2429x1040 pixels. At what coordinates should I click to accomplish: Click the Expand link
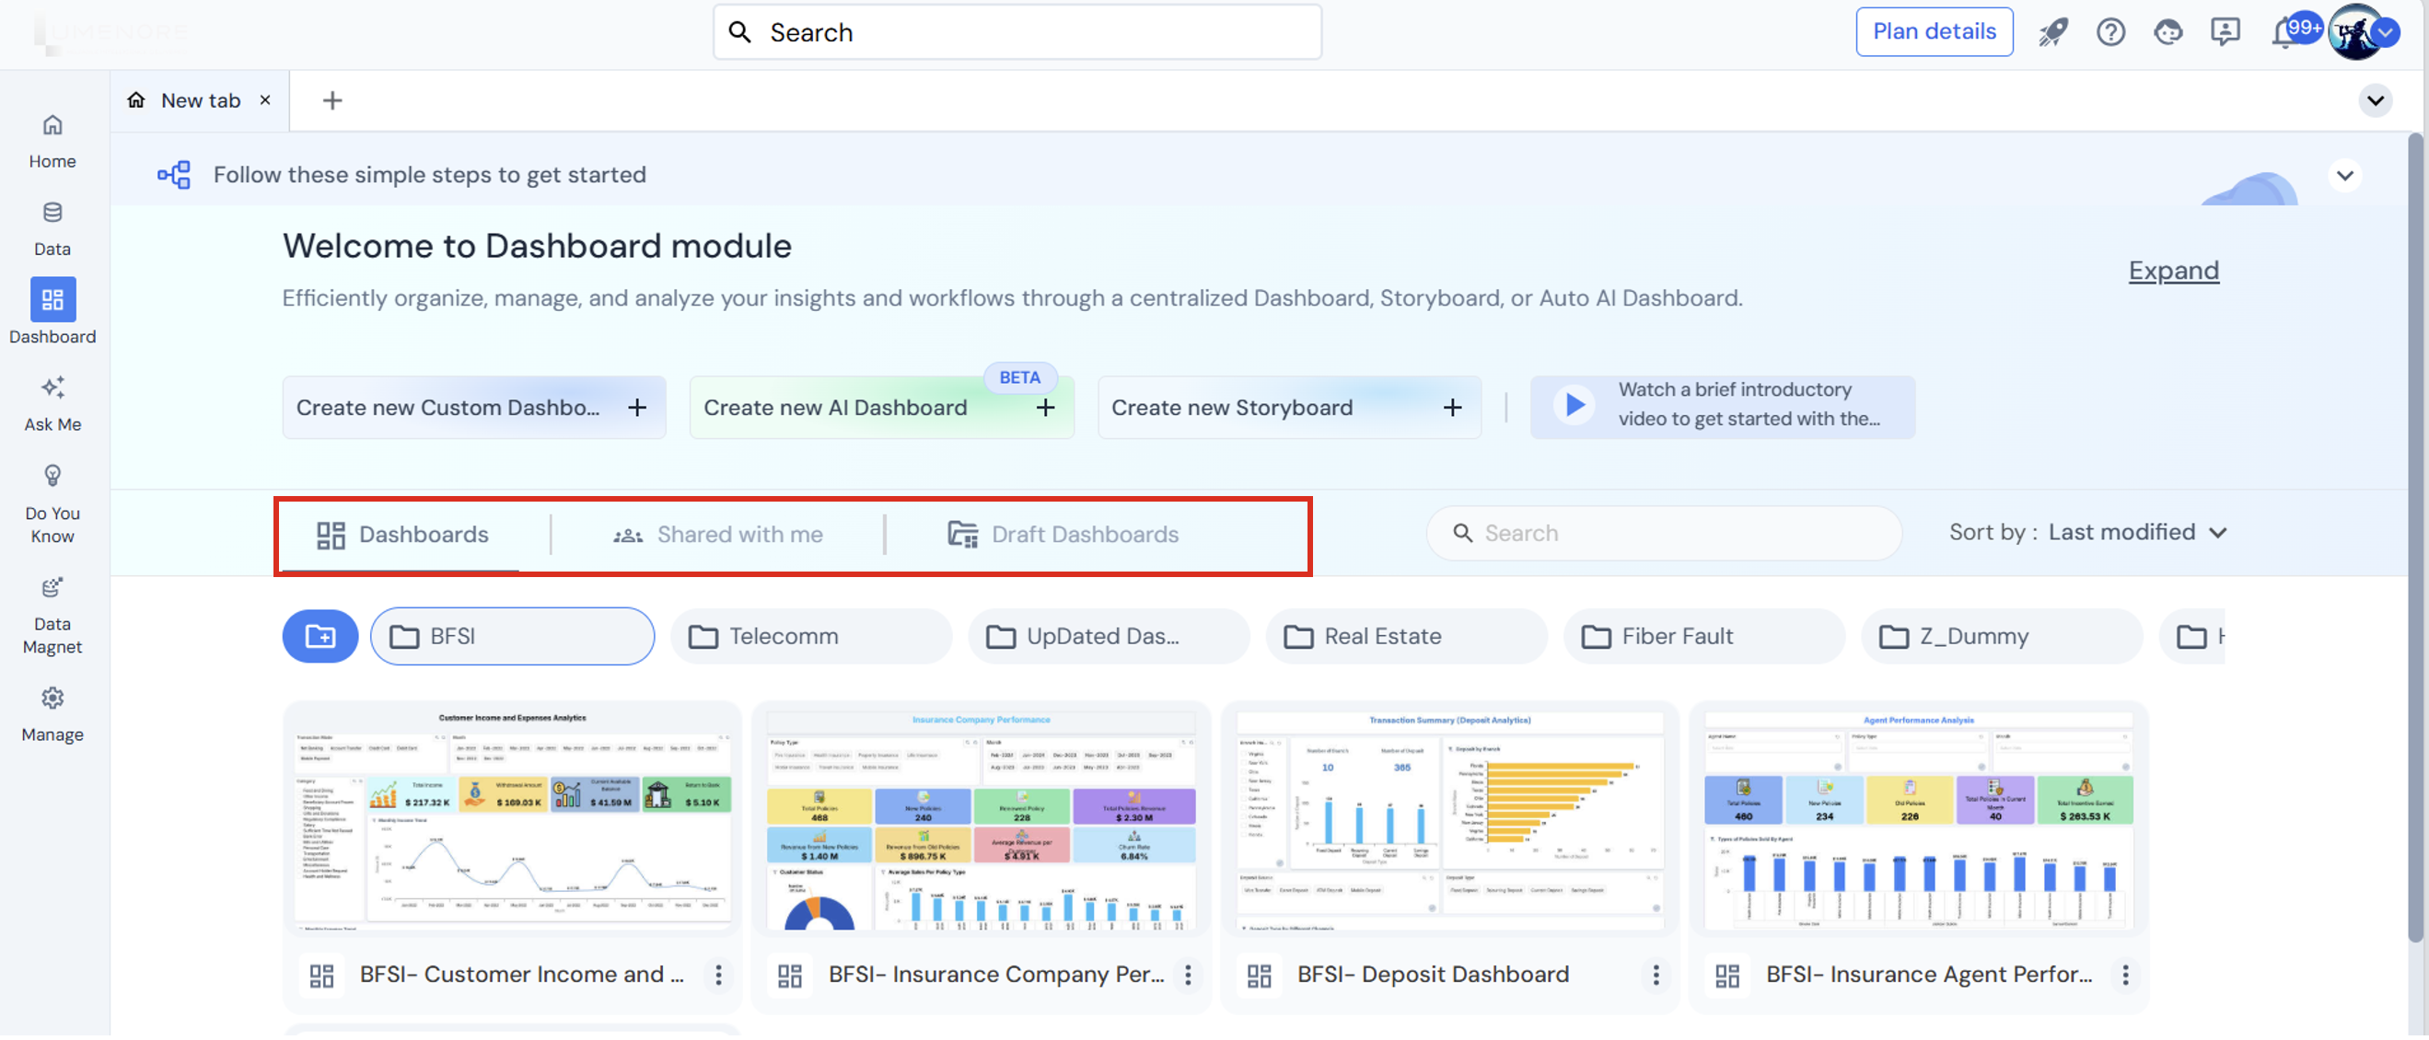point(2173,271)
